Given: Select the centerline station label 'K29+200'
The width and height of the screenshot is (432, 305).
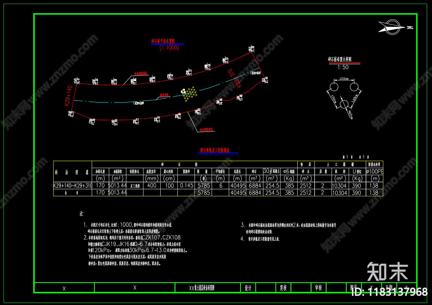Looking at the screenshot, I should pyautogui.click(x=139, y=103).
